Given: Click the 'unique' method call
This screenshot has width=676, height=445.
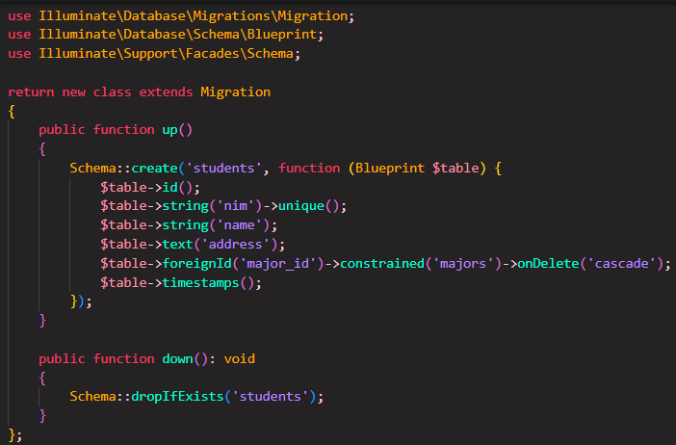Looking at the screenshot, I should pyautogui.click(x=300, y=206).
